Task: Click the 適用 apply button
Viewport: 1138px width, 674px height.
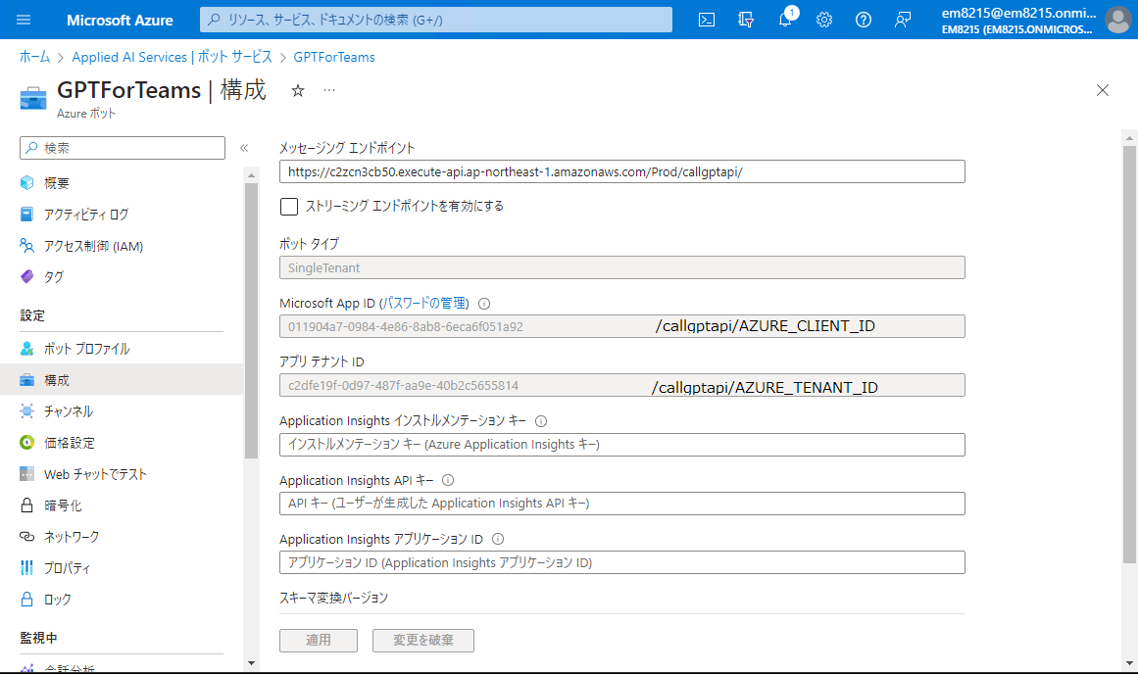Action: [x=319, y=640]
